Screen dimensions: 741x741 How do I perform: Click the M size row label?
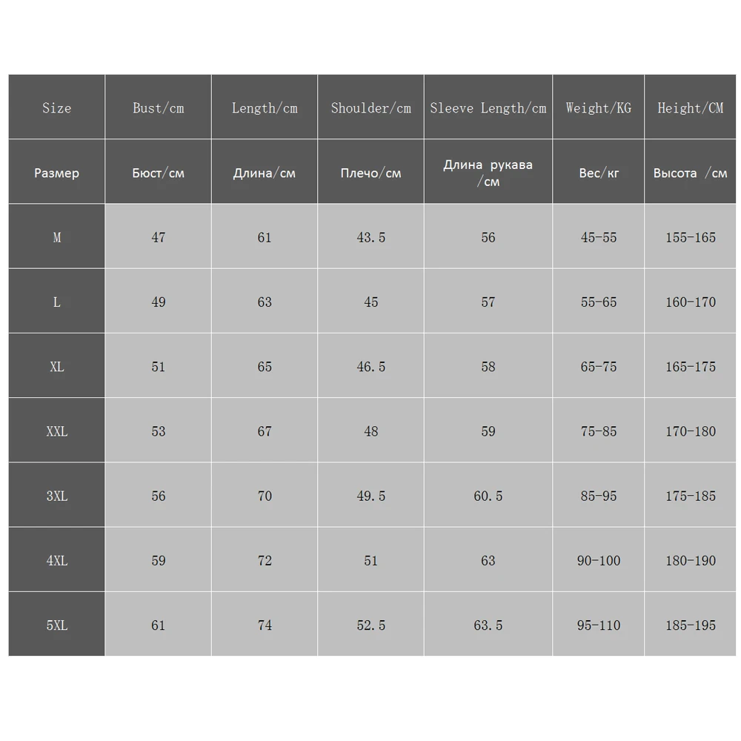(x=56, y=238)
